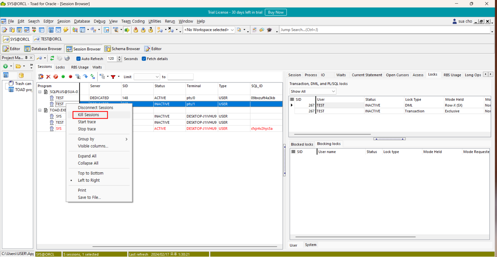Switch to the Blocked locks tab
The image size is (497, 257).
tap(302, 144)
